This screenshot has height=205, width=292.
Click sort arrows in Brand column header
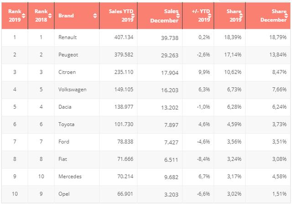click(95, 15)
